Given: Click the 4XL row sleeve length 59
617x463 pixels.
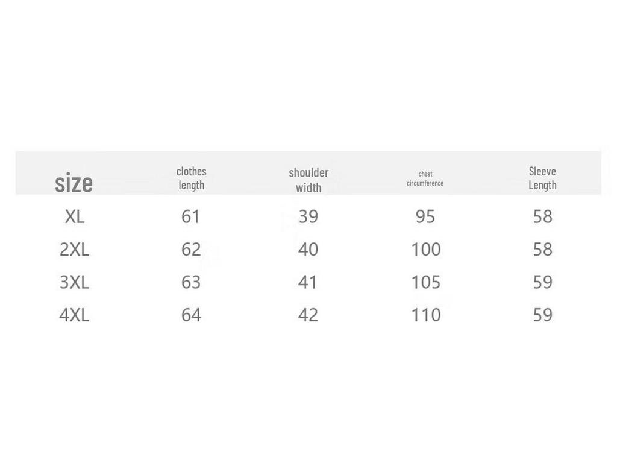Looking at the screenshot, I should (x=542, y=315).
